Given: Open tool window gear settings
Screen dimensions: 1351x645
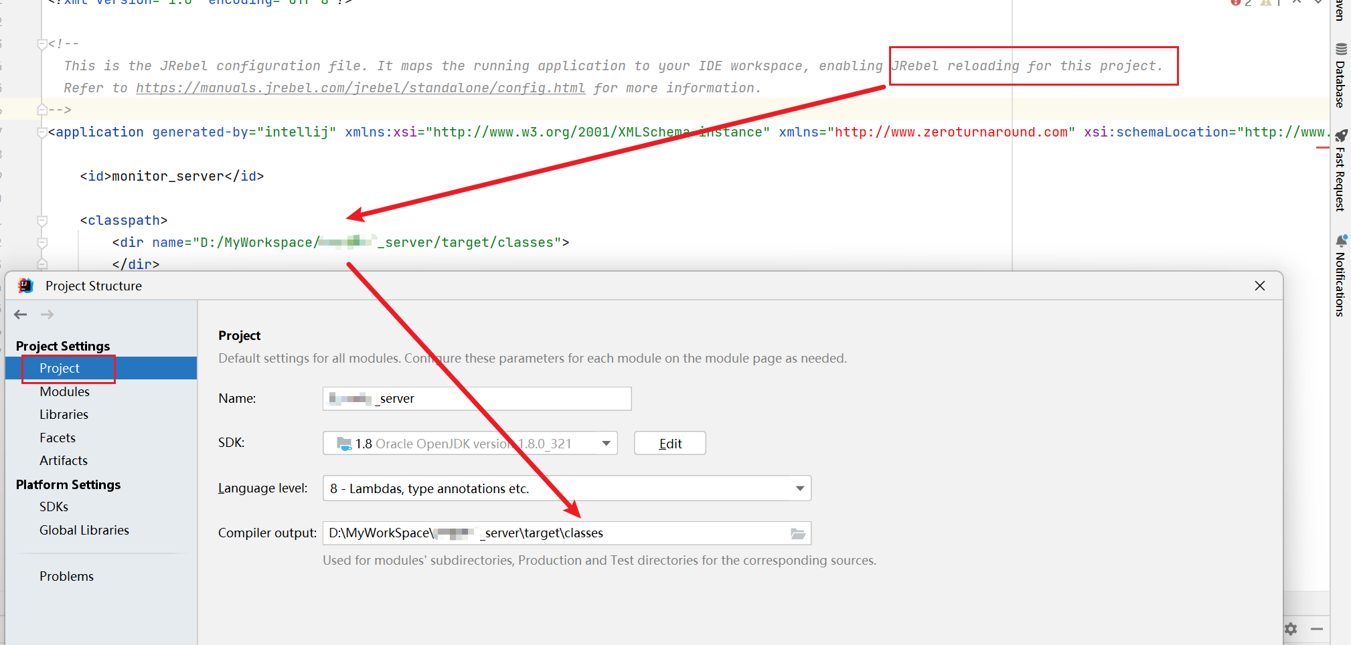Looking at the screenshot, I should coord(1291,629).
